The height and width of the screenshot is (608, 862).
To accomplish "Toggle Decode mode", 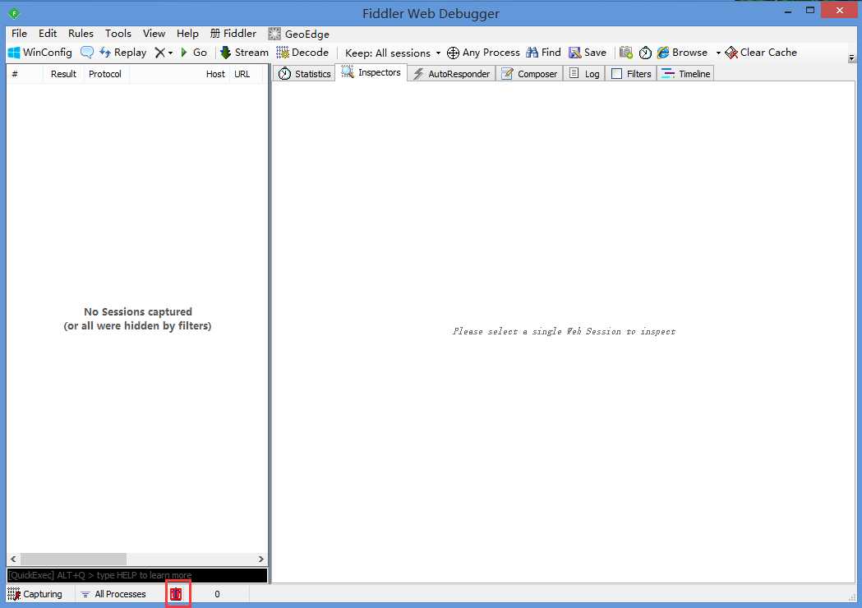I will coord(302,53).
